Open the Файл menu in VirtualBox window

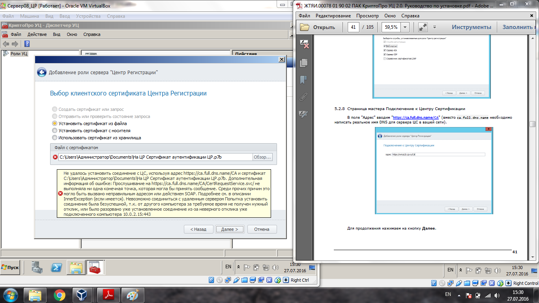[8, 16]
